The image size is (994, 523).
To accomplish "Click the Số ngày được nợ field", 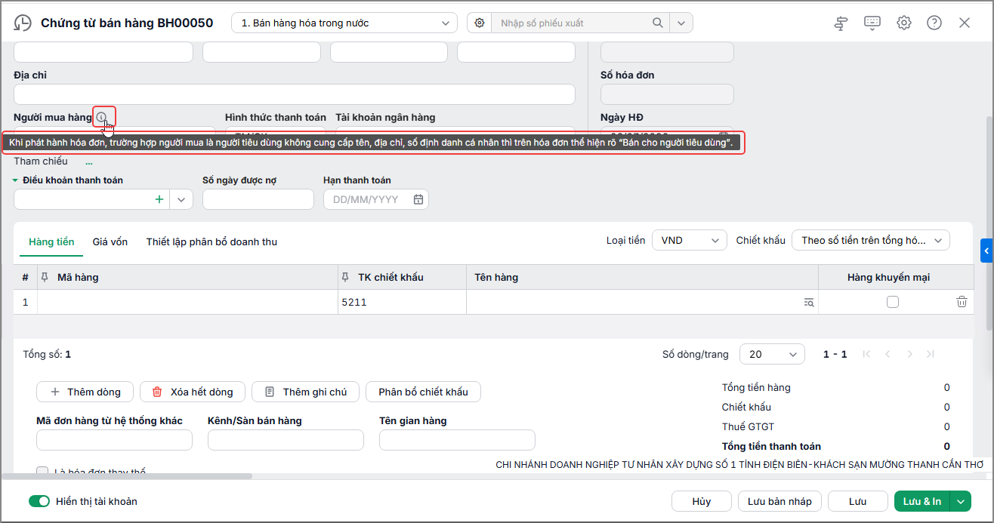I will click(x=258, y=199).
